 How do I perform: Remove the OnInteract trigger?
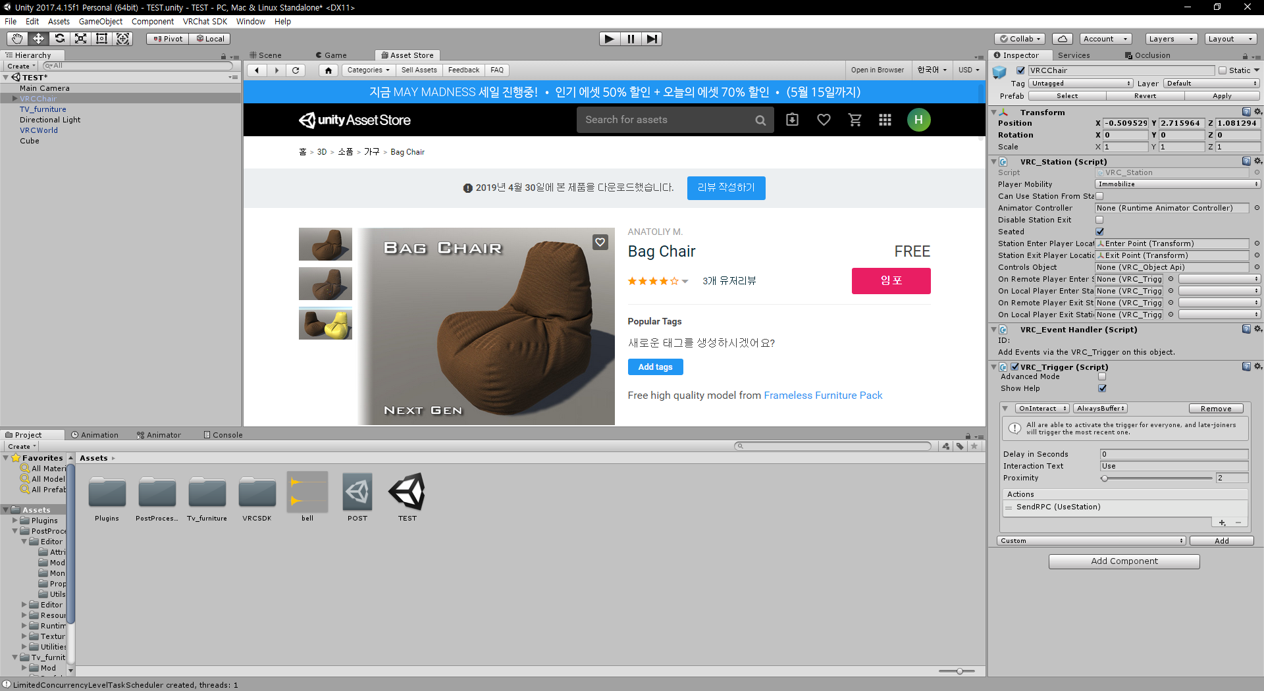tap(1216, 409)
